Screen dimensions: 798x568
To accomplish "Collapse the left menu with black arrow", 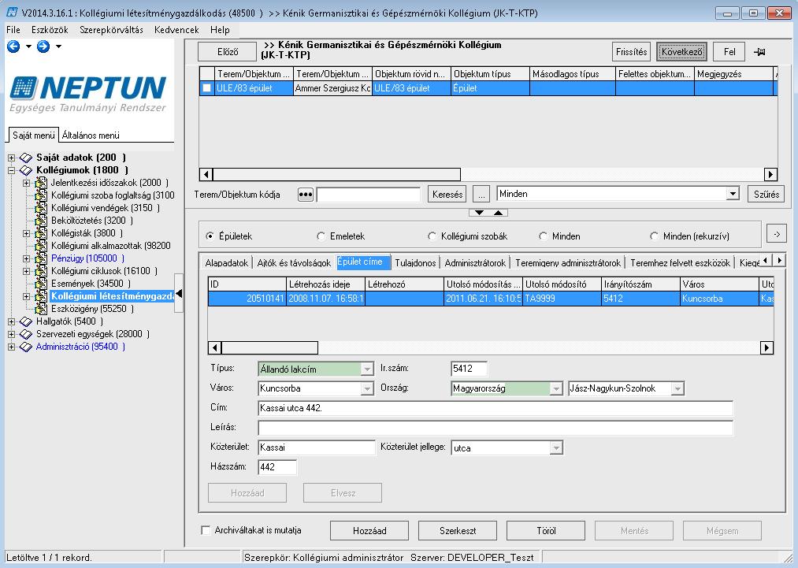I will [x=179, y=293].
